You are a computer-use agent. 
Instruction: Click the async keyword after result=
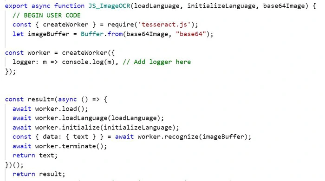[67, 100]
